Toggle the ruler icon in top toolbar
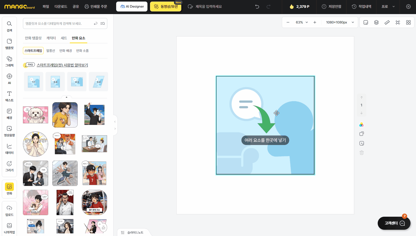 point(387,22)
